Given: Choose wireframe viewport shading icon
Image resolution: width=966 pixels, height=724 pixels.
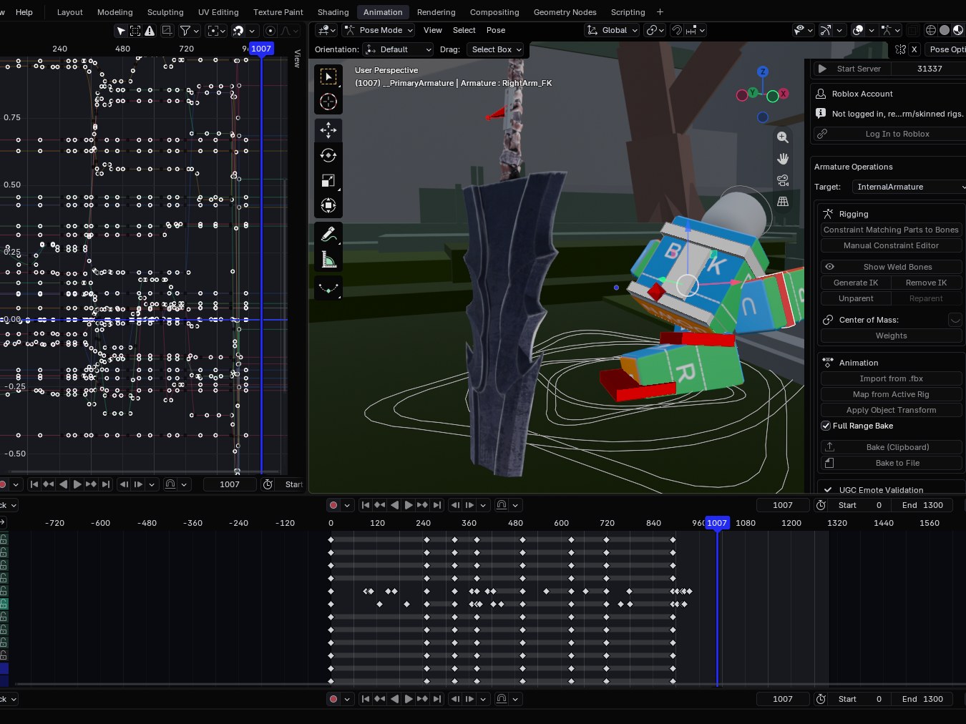Looking at the screenshot, I should pos(931,30).
